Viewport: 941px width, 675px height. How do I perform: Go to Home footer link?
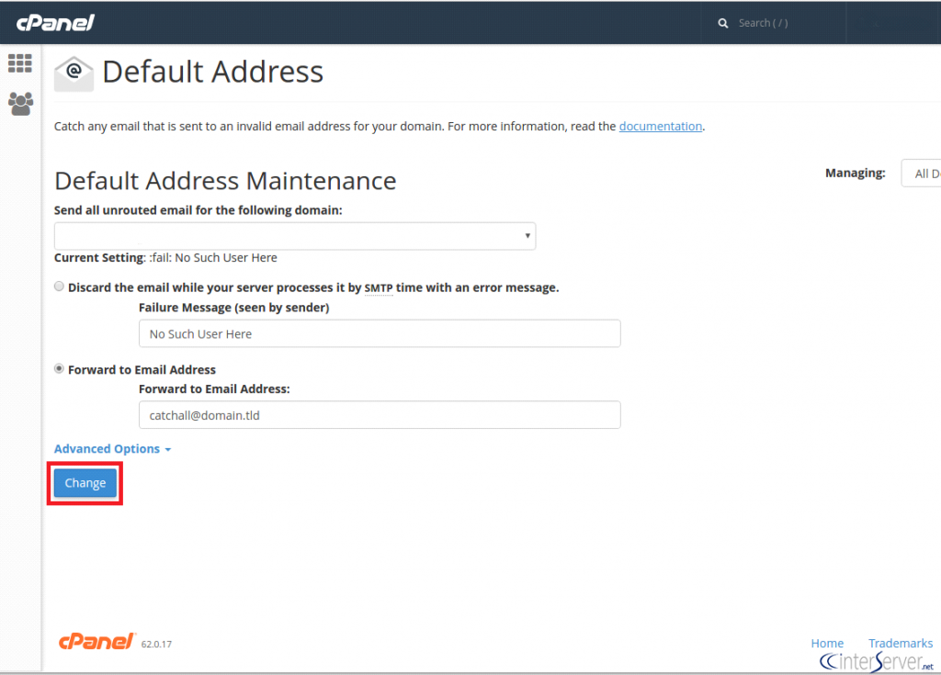click(827, 644)
